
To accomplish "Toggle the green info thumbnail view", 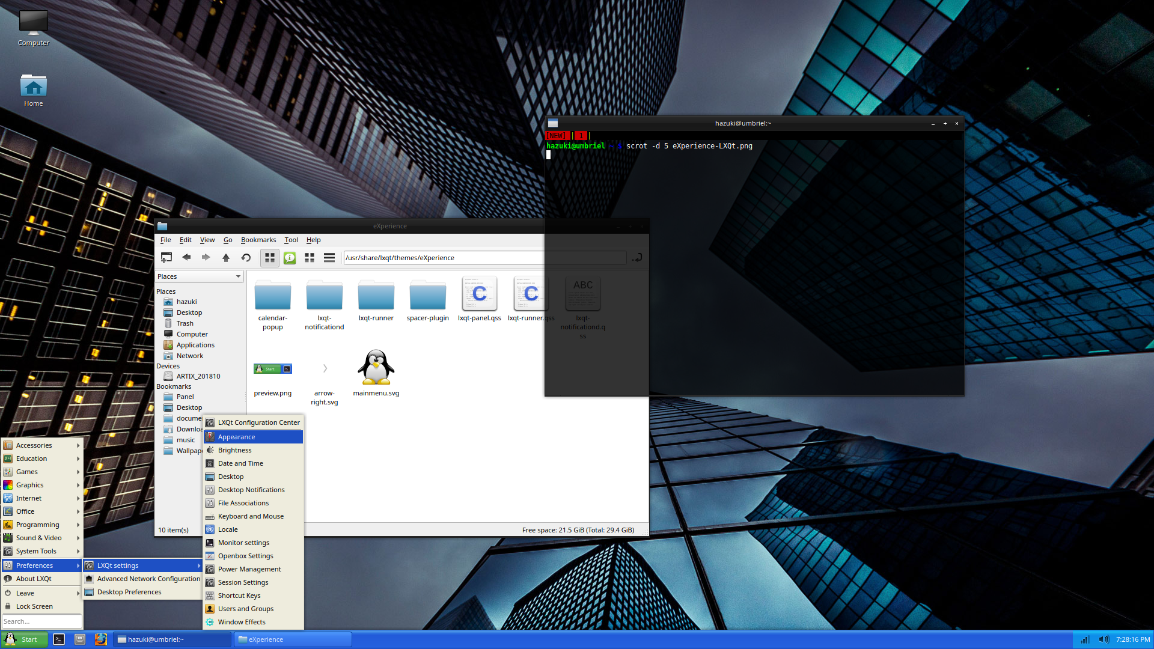I will click(290, 257).
